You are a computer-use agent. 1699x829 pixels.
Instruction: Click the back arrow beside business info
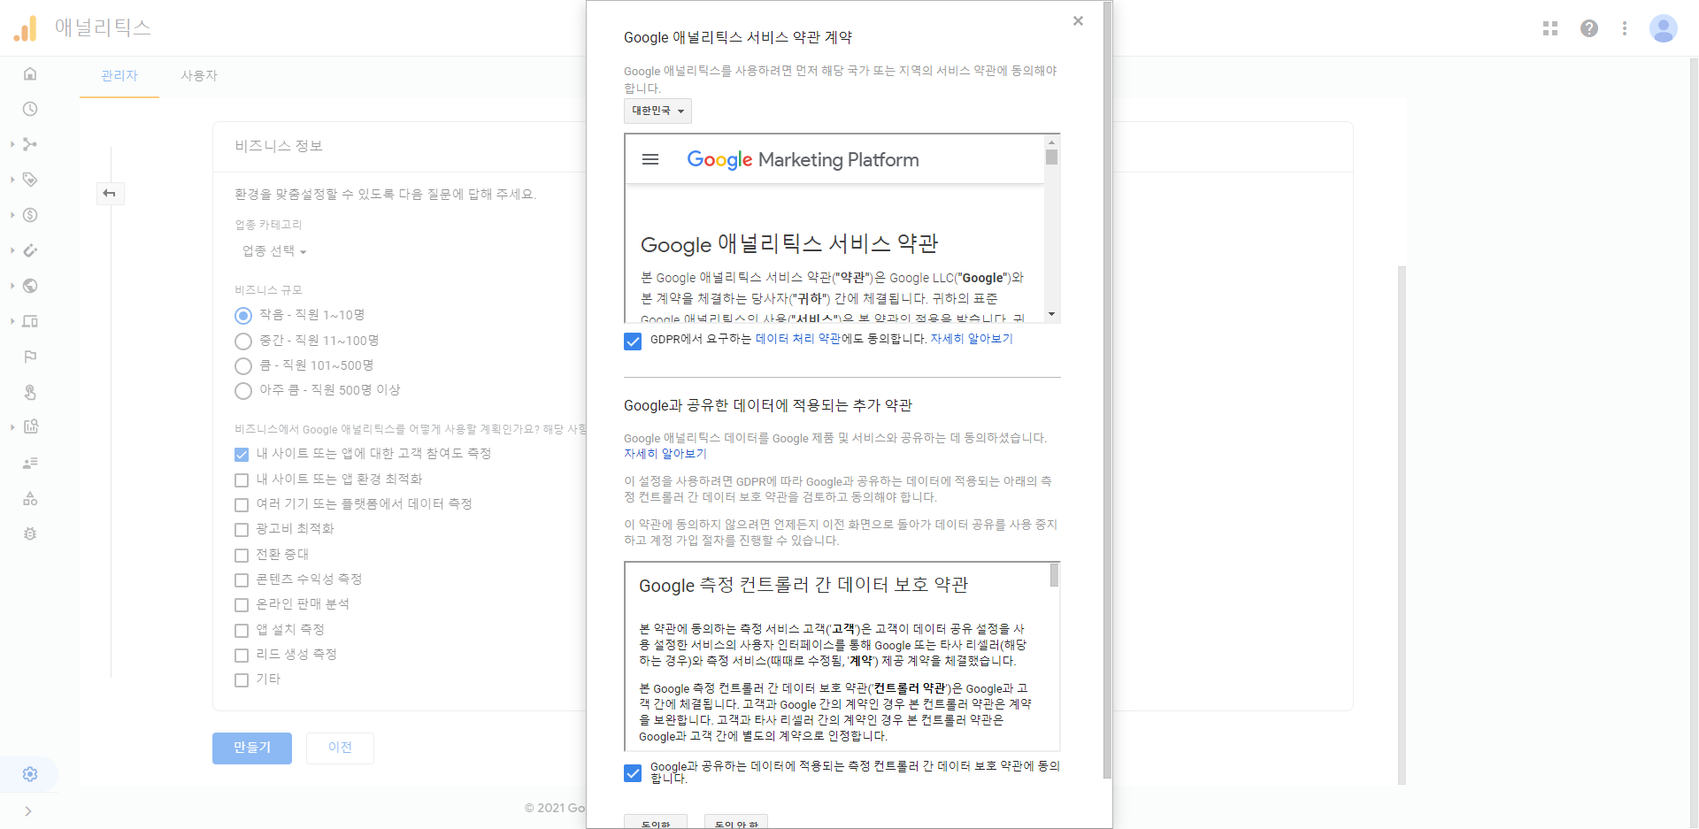[x=110, y=193]
